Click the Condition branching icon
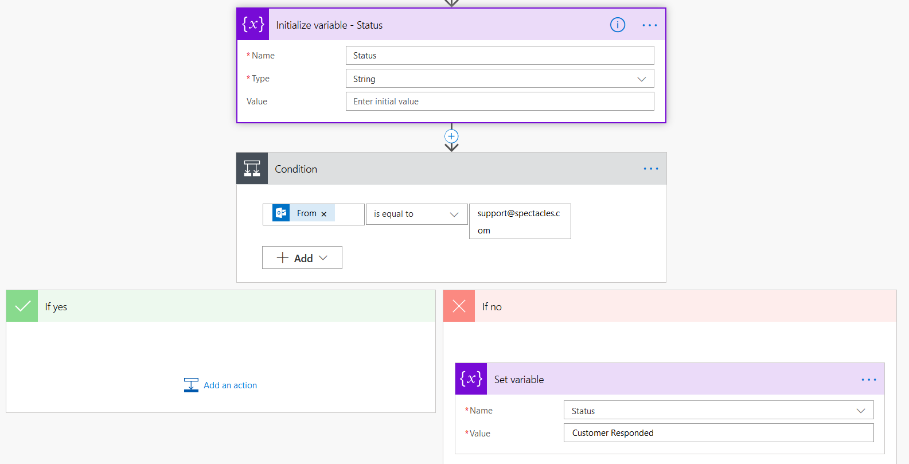Viewport: 909px width, 464px height. (252, 169)
